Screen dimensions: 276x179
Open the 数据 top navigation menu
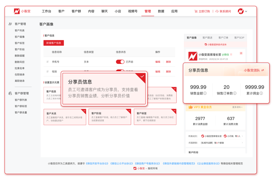click(161, 11)
